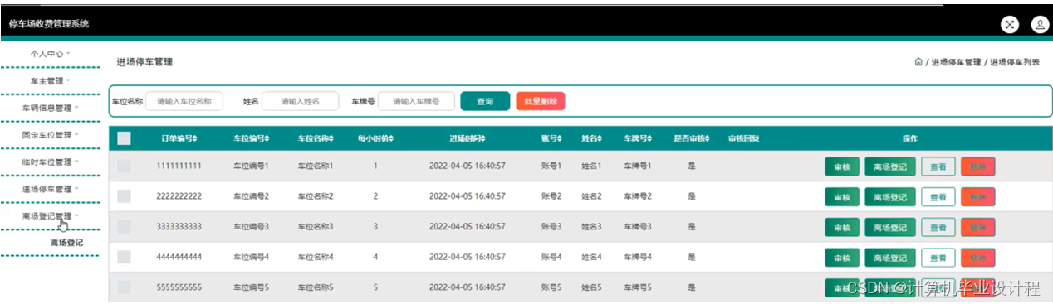Select the cell 车位名称3
1053x304 pixels.
pos(316,227)
